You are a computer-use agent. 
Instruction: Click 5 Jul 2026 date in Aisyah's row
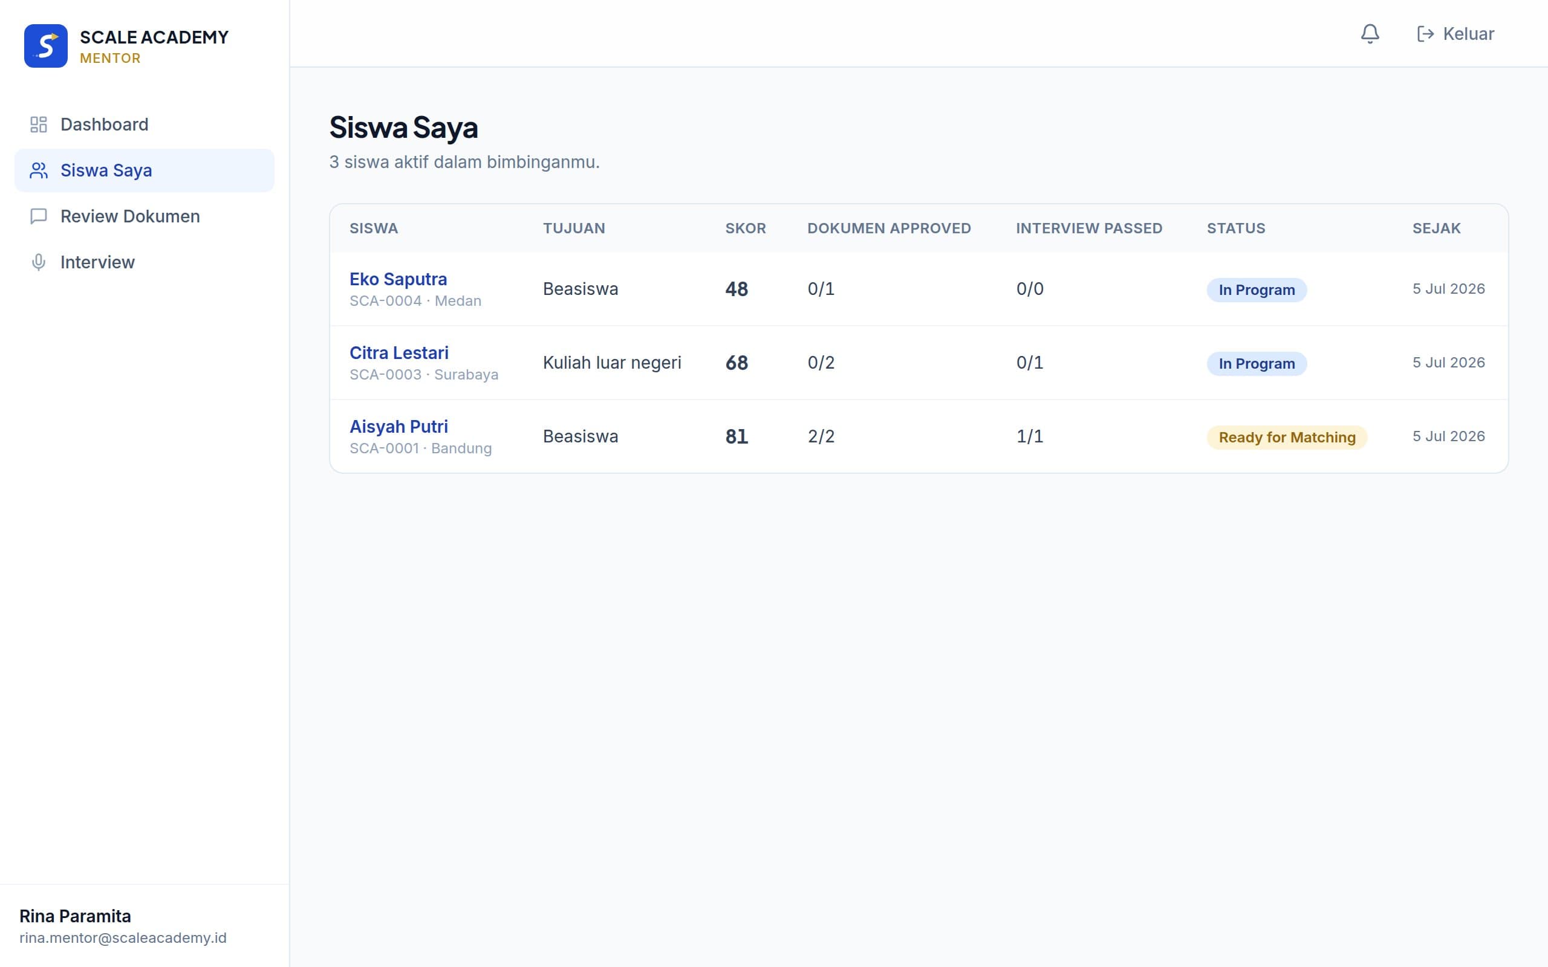(x=1448, y=436)
